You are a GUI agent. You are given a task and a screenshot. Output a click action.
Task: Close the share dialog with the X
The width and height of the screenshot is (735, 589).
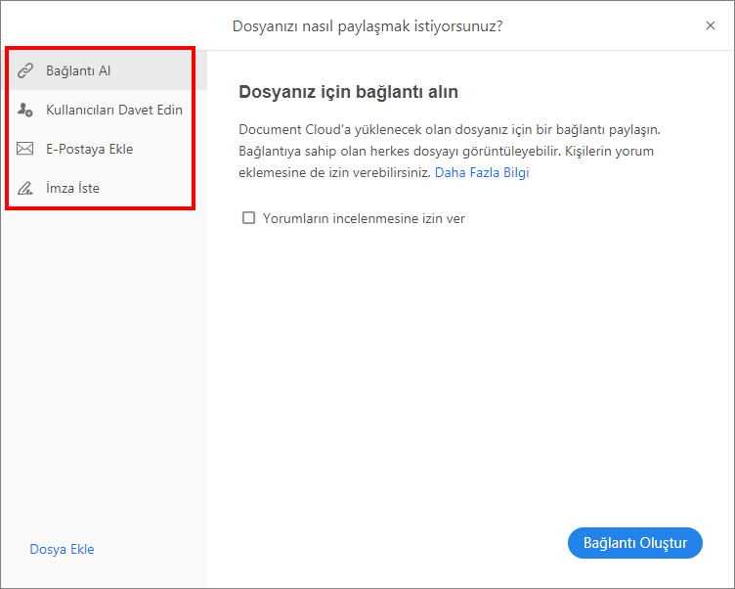point(711,25)
